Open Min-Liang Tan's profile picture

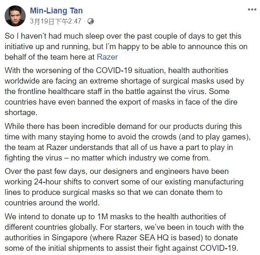[x=15, y=16]
